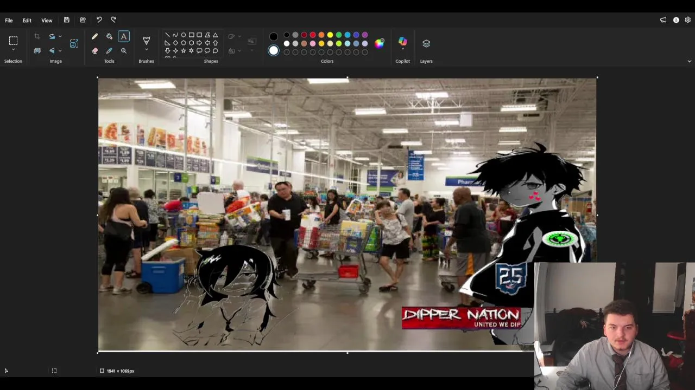Select the Text tool
This screenshot has width=695, height=390.
pos(124,37)
